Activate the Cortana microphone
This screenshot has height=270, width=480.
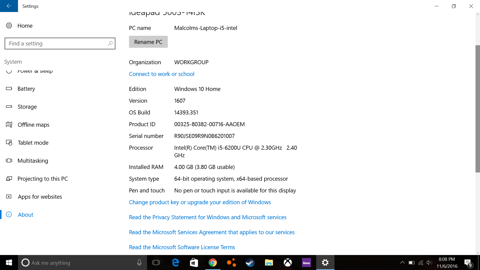tap(139, 262)
